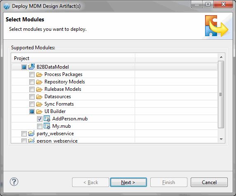Image resolution: width=236 pixels, height=196 pixels.
Task: Select the AddPerson.mub label
Action: 70,119
